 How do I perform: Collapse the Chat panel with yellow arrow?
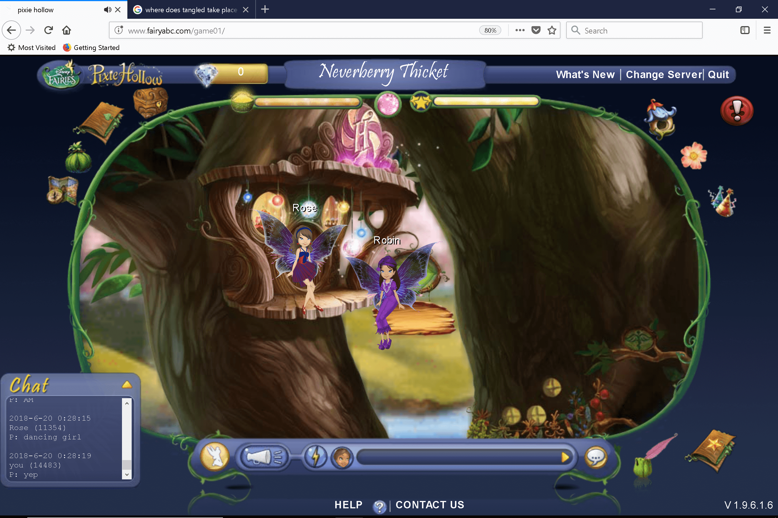[x=127, y=385]
